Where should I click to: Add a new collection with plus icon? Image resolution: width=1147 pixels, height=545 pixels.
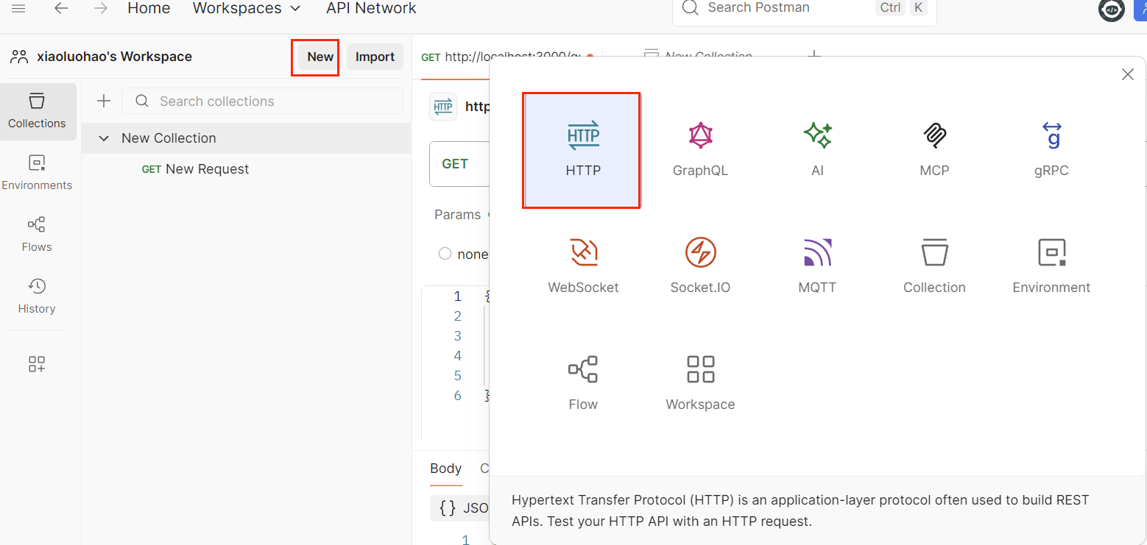[104, 101]
